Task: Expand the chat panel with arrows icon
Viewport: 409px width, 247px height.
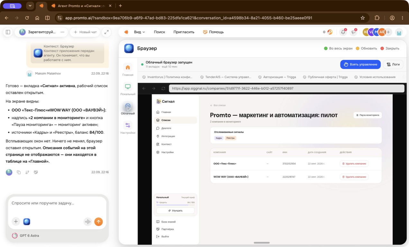Action: [106, 32]
